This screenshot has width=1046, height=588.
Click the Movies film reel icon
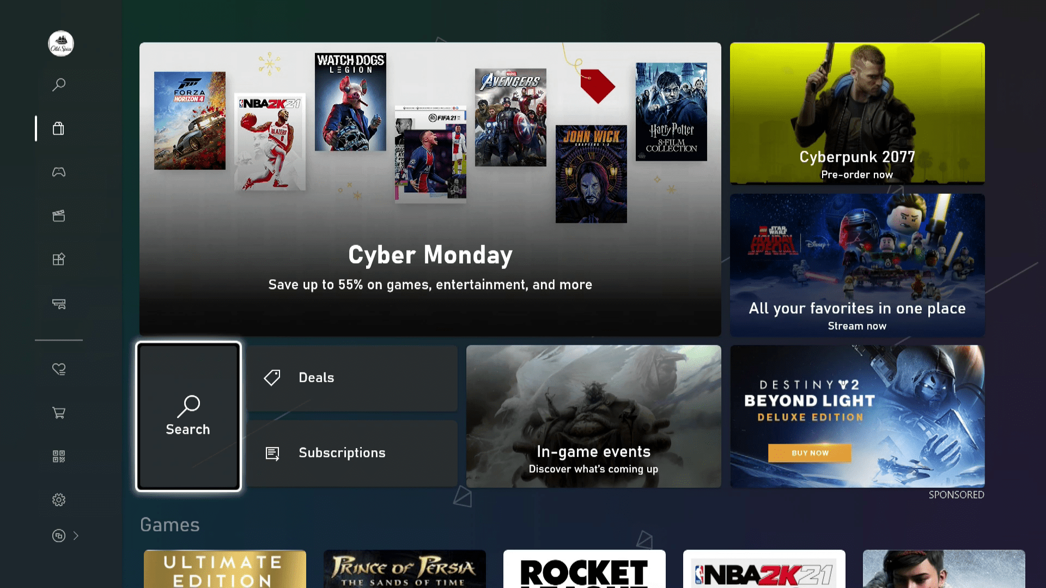point(59,216)
